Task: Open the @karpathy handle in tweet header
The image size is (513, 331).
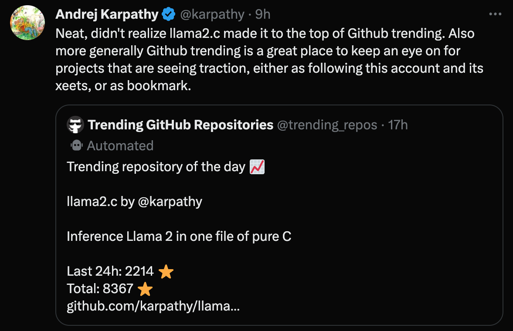Action: coord(212,14)
